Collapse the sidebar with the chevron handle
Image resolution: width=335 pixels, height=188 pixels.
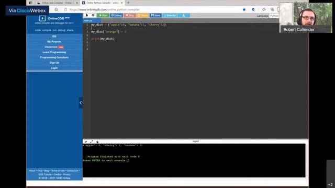tap(81, 103)
